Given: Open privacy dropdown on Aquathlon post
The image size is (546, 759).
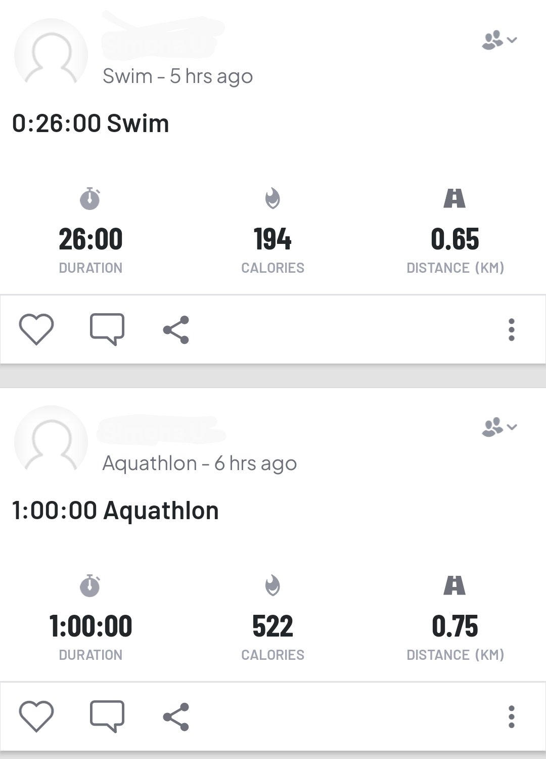Looking at the screenshot, I should 499,427.
